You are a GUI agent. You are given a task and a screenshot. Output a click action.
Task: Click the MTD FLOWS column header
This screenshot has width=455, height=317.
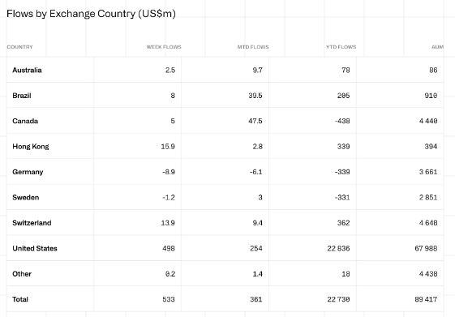point(253,47)
